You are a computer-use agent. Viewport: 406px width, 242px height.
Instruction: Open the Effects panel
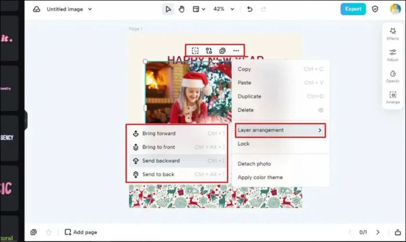393,34
